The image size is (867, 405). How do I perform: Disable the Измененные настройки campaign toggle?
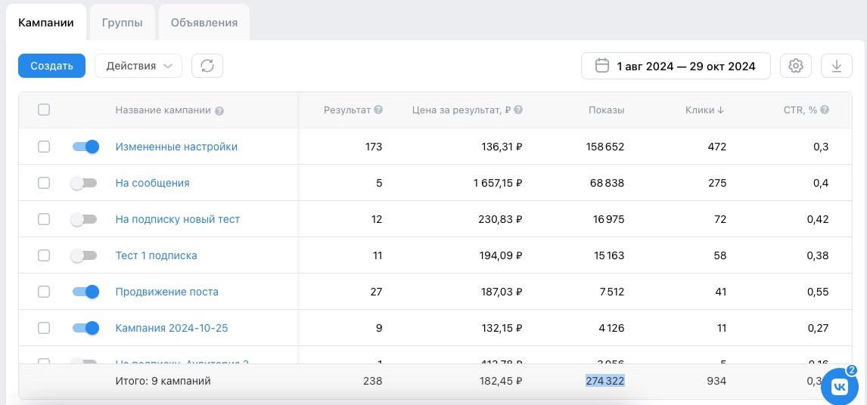click(x=85, y=147)
